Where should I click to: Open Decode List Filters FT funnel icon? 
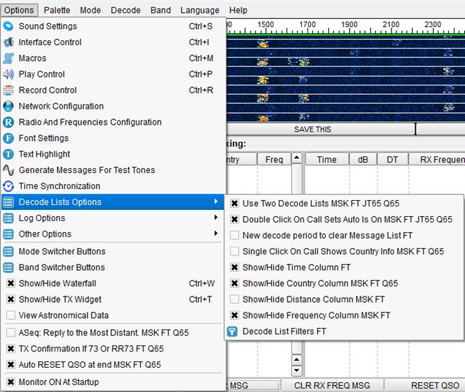pos(232,331)
